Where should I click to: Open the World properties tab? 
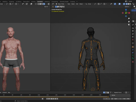click(x=133, y=40)
